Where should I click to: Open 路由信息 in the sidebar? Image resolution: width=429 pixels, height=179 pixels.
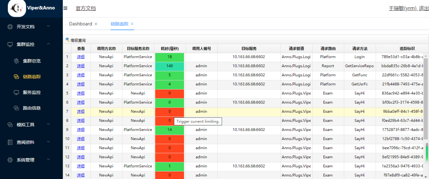[32, 108]
